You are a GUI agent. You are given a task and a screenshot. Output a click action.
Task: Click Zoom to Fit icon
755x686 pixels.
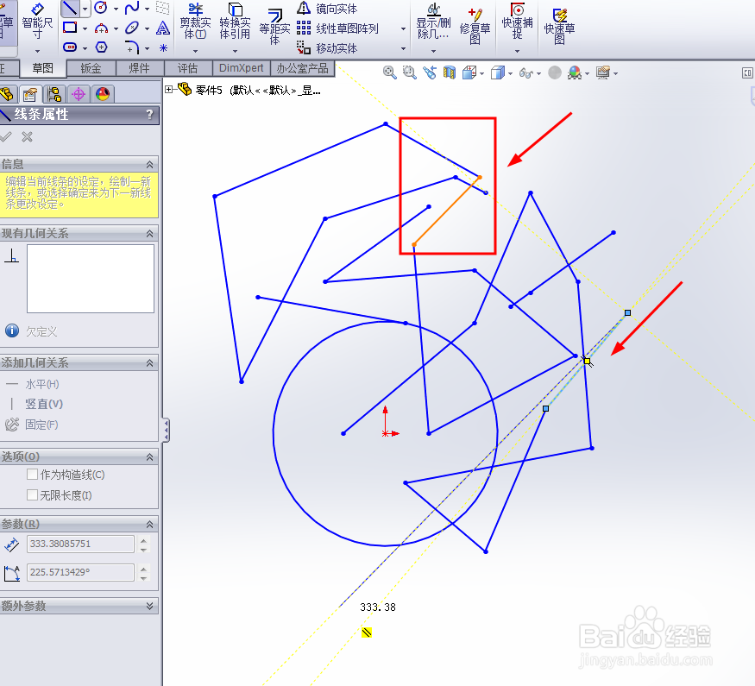click(389, 72)
